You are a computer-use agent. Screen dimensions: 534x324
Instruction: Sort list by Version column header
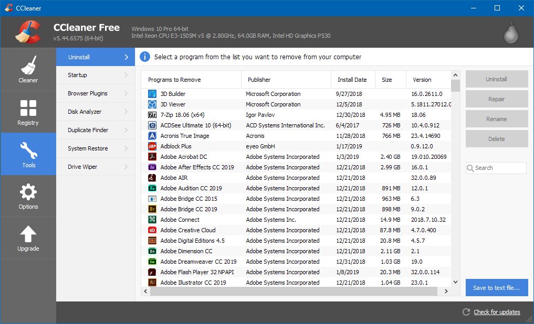428,80
